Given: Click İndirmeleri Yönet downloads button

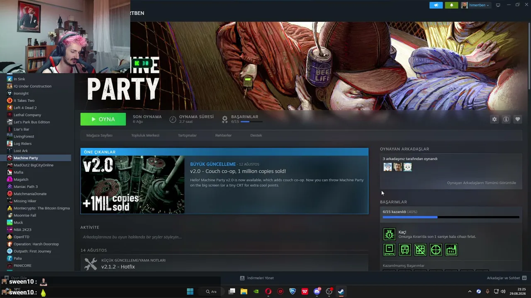Looking at the screenshot, I should pos(257,278).
